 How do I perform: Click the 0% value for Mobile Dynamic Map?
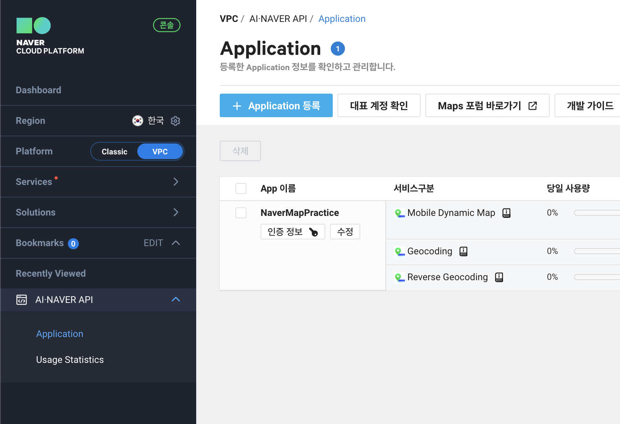553,213
